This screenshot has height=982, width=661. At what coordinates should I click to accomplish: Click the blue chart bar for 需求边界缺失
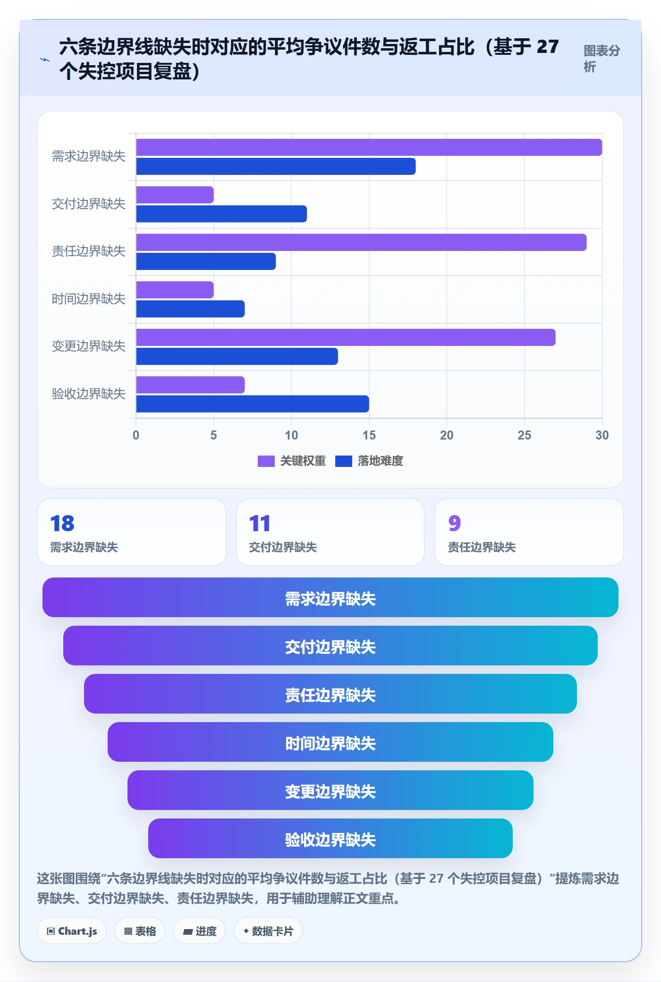tap(276, 166)
